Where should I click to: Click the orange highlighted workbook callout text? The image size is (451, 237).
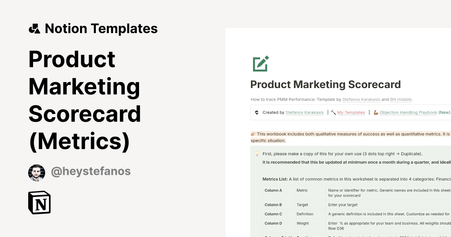pos(350,137)
